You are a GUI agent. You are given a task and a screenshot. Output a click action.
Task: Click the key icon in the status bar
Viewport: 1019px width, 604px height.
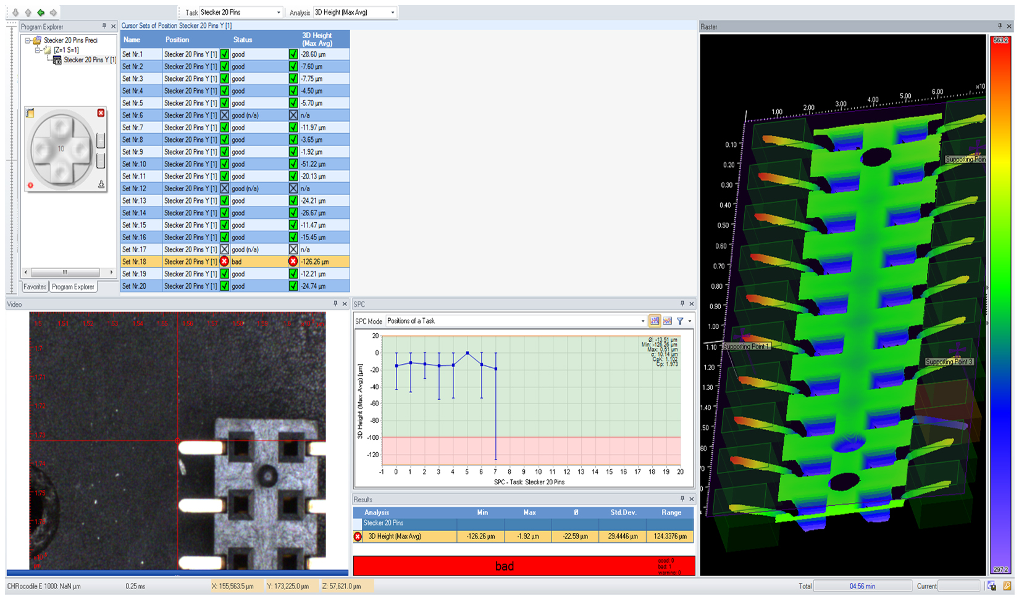(x=1007, y=586)
